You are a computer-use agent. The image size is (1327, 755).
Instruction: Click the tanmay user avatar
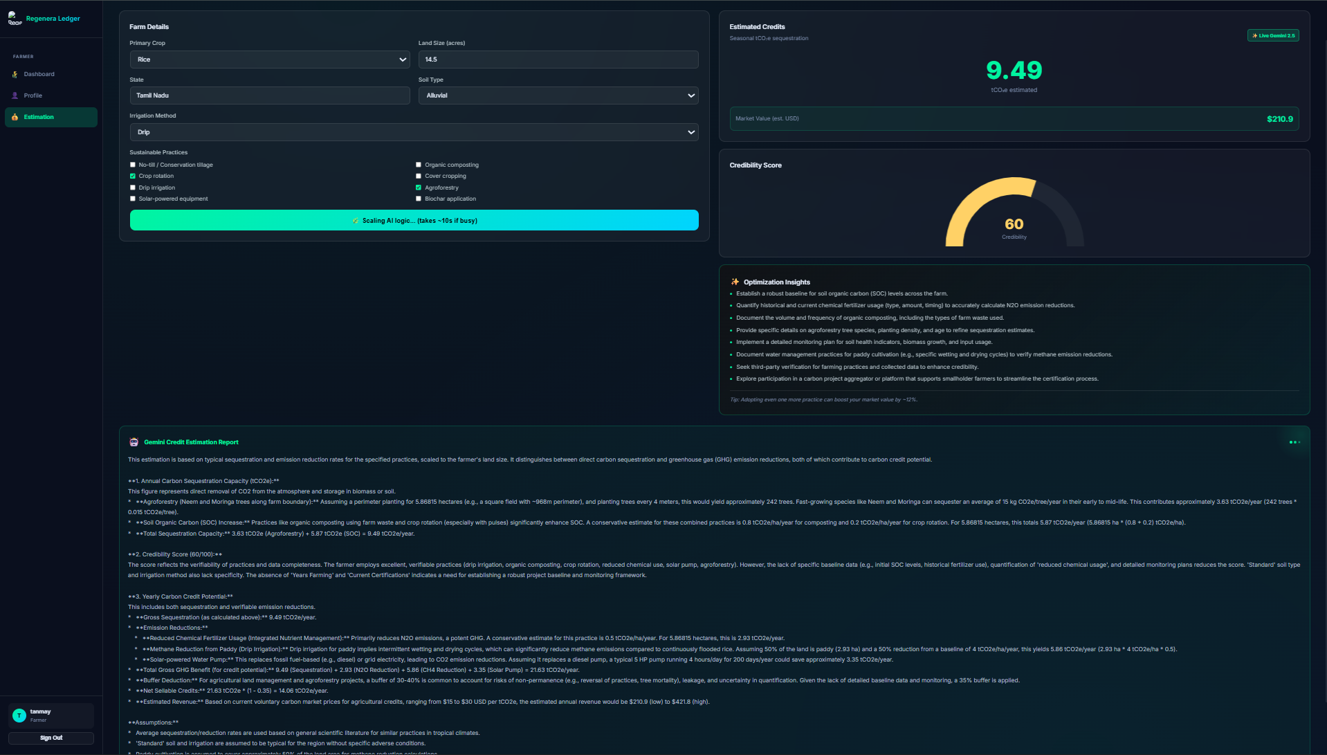tap(19, 716)
